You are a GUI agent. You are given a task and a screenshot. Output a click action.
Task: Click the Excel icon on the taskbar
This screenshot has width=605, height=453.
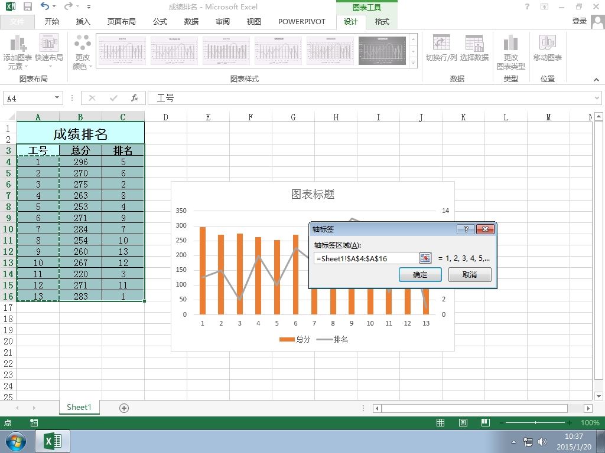(x=53, y=441)
